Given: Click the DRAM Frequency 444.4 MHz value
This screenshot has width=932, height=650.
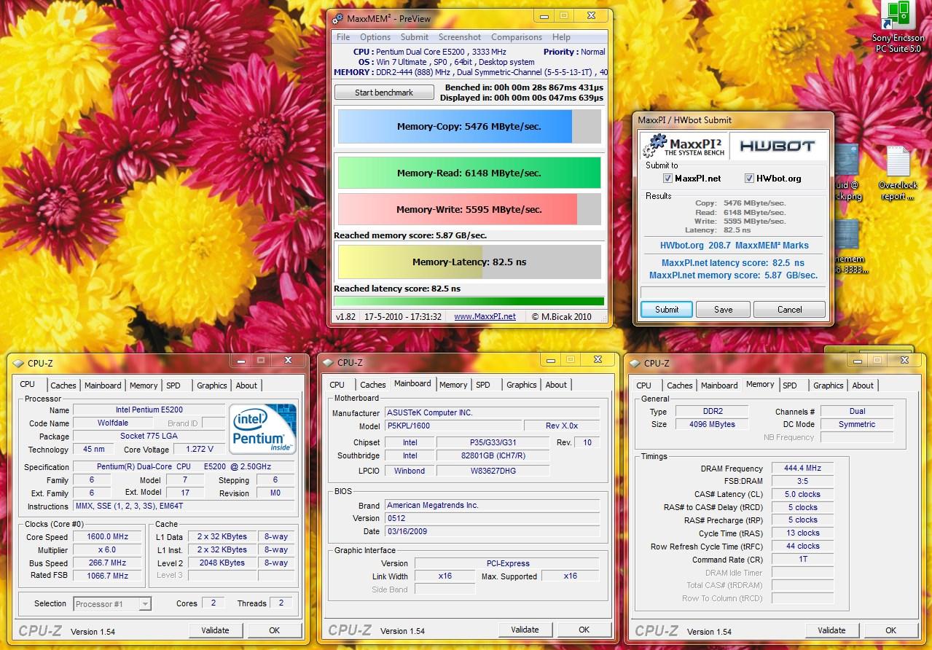Looking at the screenshot, I should coord(802,469).
